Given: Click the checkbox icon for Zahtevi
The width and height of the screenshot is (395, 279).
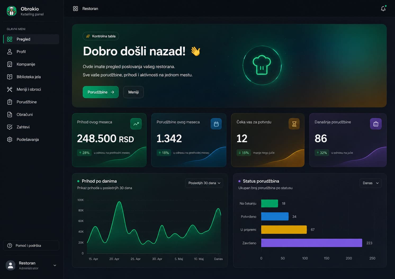Looking at the screenshot, I should click(x=10, y=127).
